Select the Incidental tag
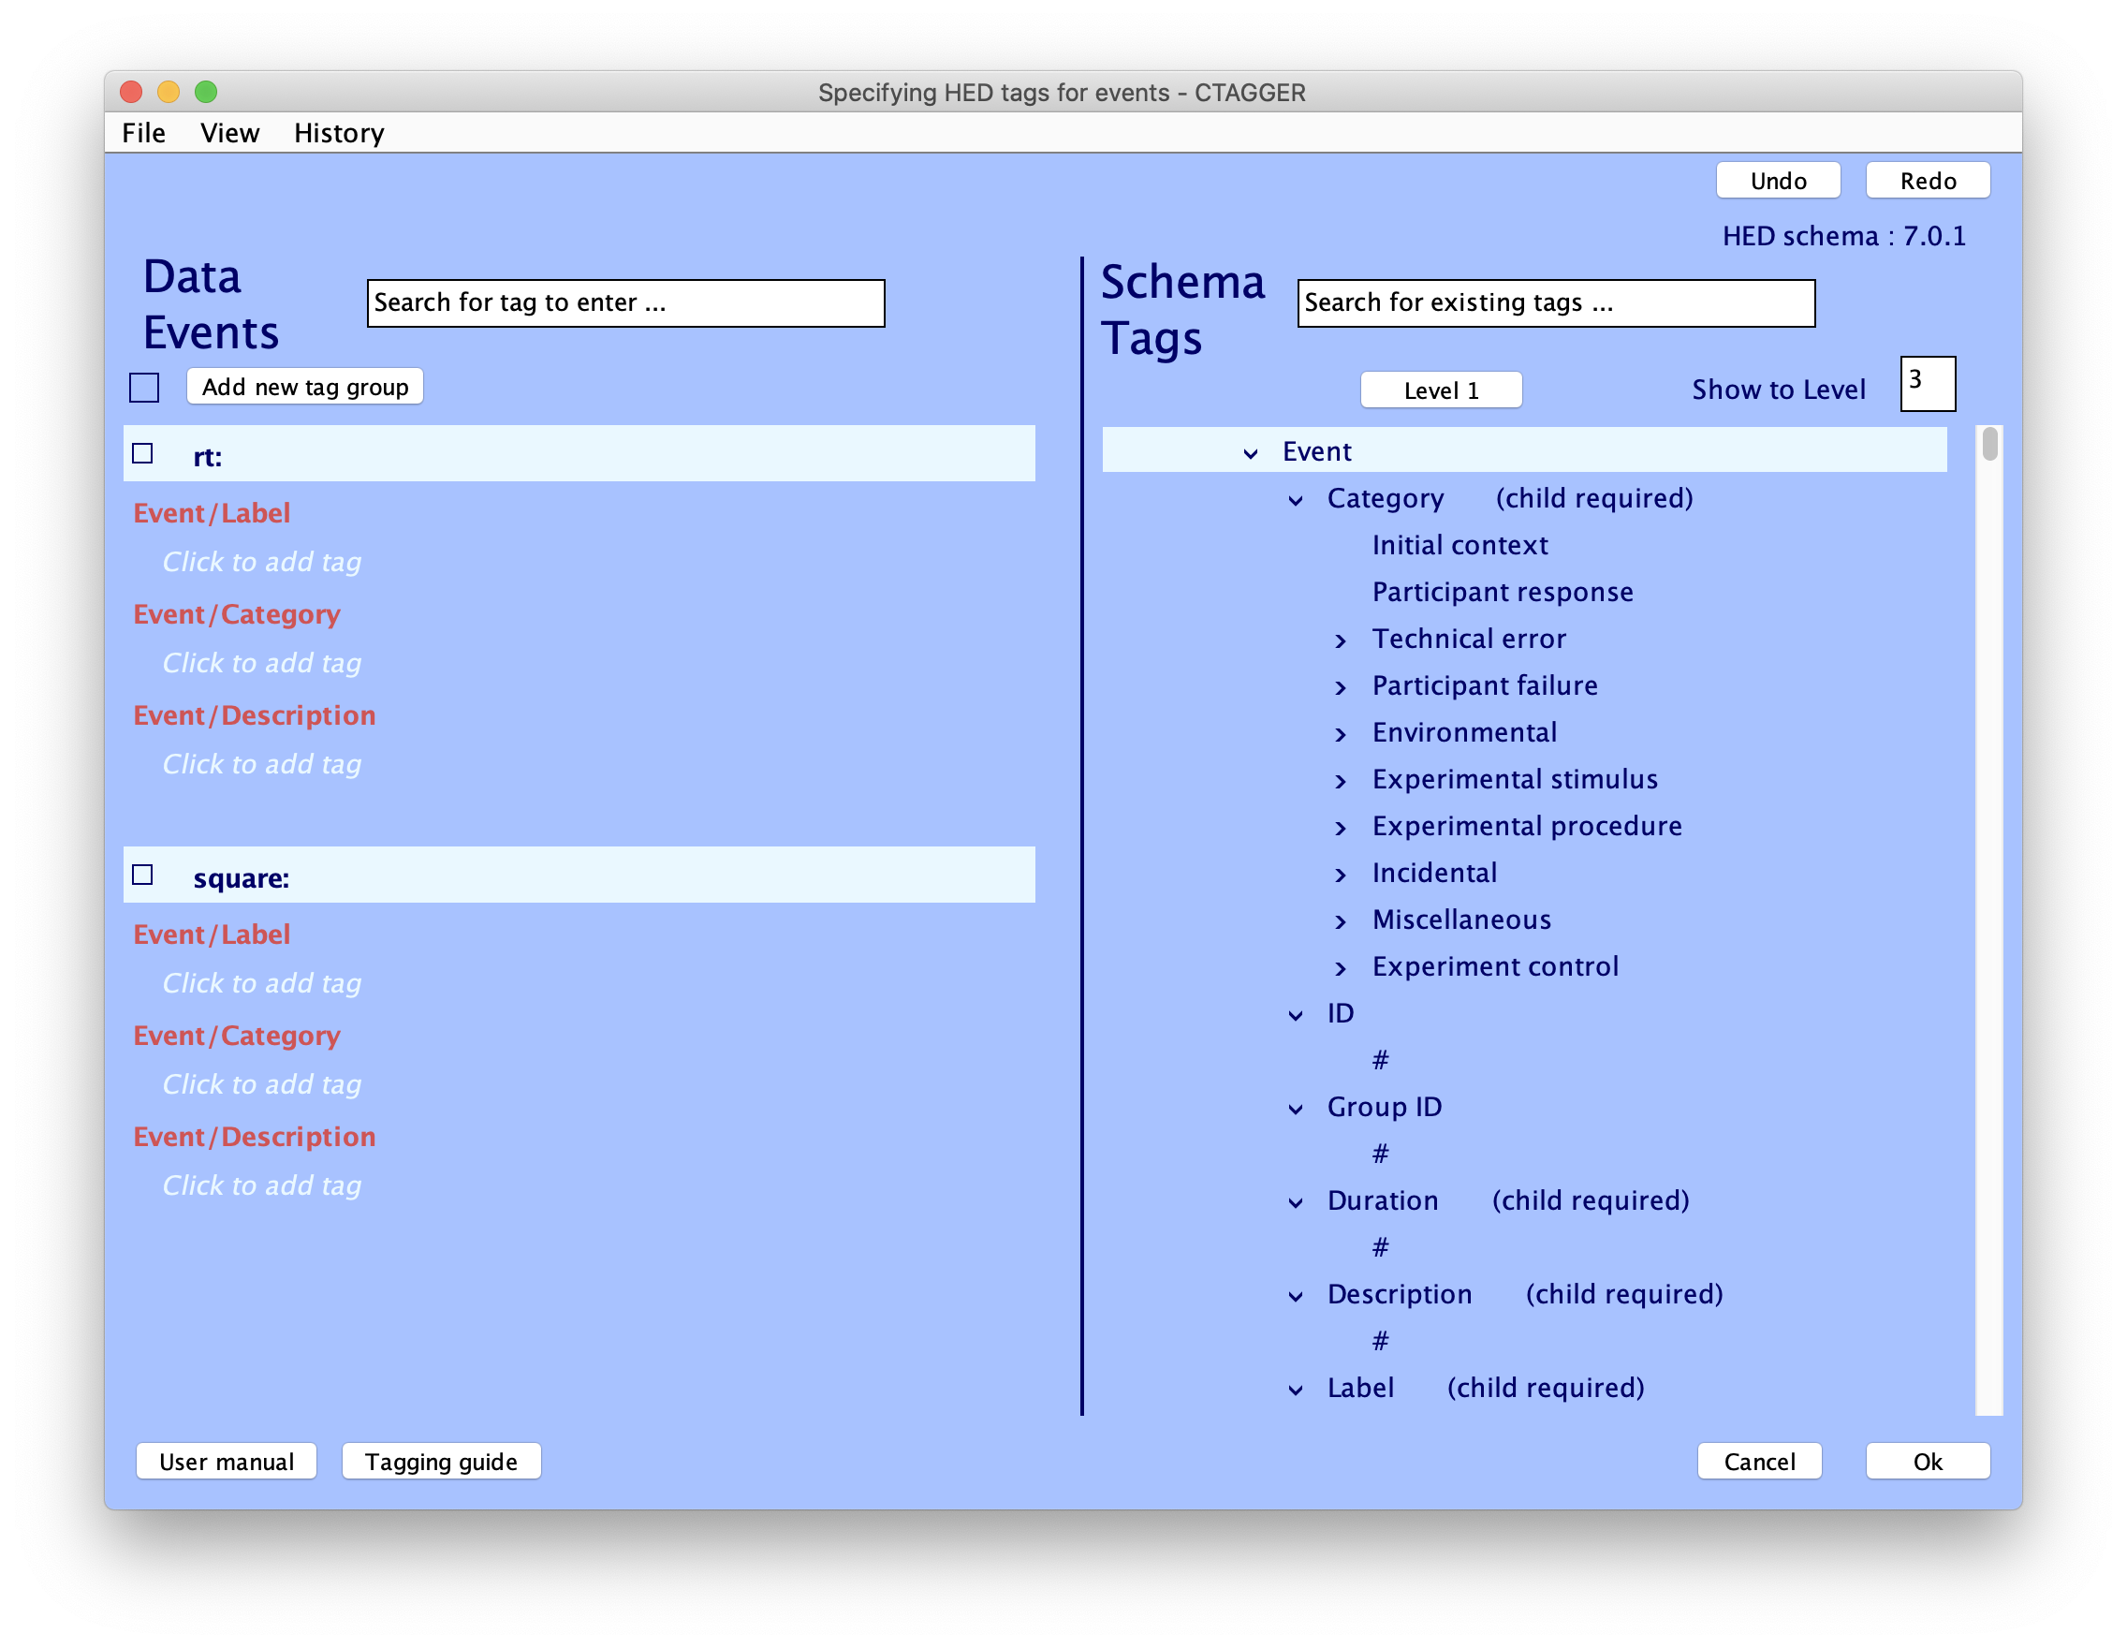Screen dimensions: 2127x1648 click(x=1433, y=873)
